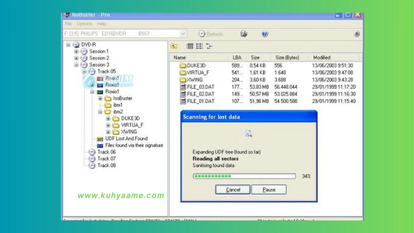Click the FILE_01.DAT file icon
The width and height of the screenshot is (414, 233).
point(183,101)
